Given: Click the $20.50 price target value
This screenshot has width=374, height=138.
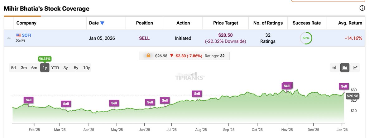Looking at the screenshot, I should tap(226, 35).
